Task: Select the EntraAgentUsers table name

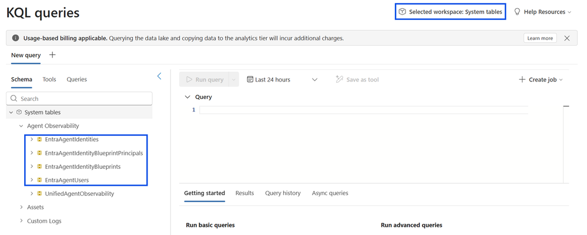Action: tap(67, 180)
